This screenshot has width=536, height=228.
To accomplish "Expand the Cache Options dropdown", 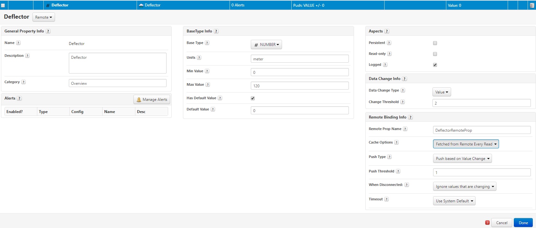I will 466,144.
